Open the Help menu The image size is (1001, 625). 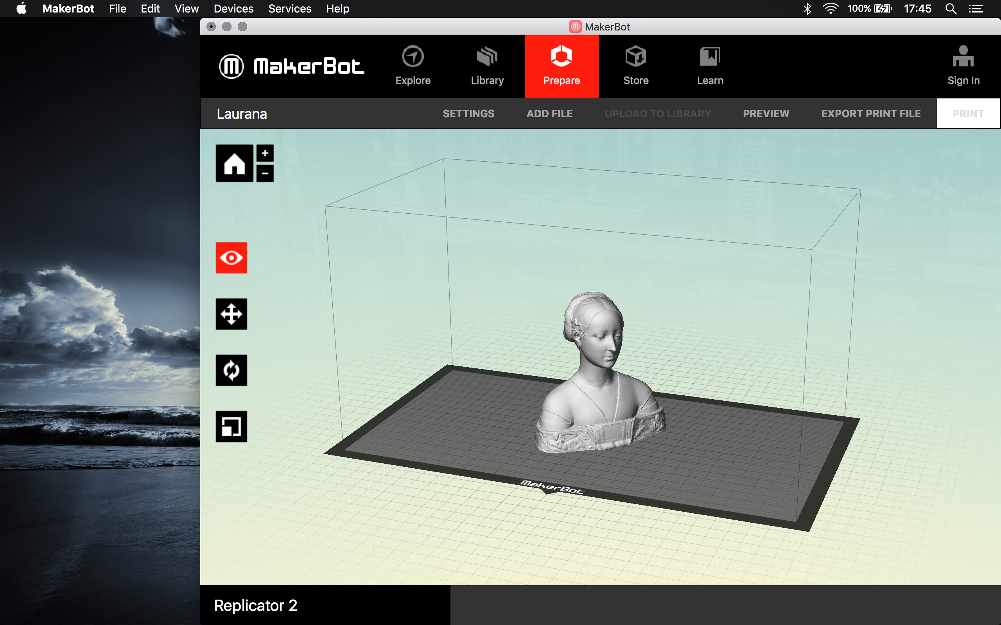337,9
